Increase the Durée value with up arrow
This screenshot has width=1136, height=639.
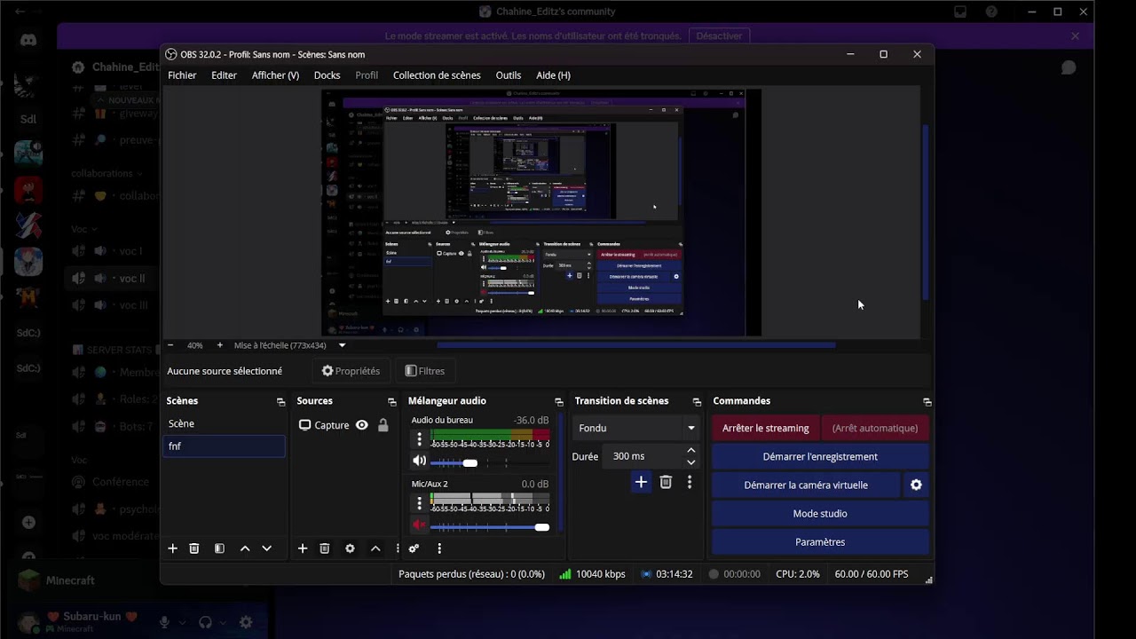click(x=690, y=451)
